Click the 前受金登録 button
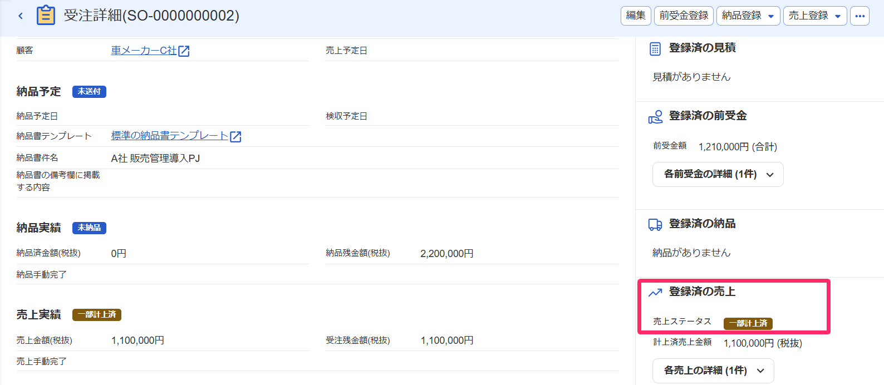Screen dimensions: 884x385 684,16
